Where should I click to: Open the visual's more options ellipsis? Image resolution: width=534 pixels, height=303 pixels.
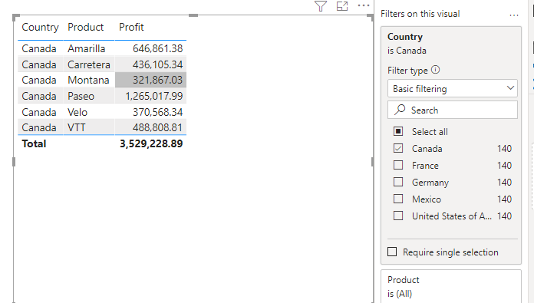[x=364, y=5]
